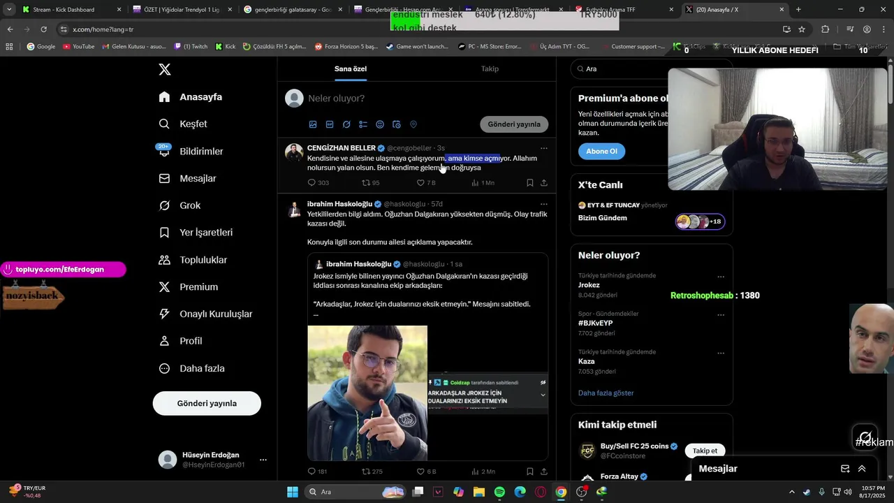Open Bildirimler notifications

click(191, 151)
